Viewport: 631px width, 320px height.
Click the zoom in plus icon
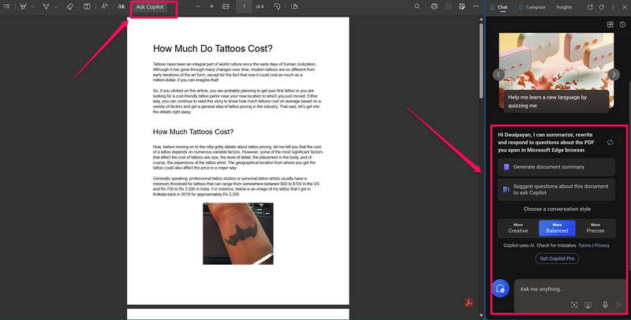click(x=211, y=6)
